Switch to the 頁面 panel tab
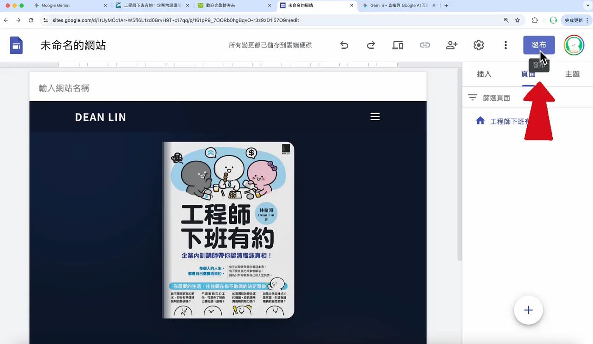This screenshot has width=593, height=344. [528, 74]
